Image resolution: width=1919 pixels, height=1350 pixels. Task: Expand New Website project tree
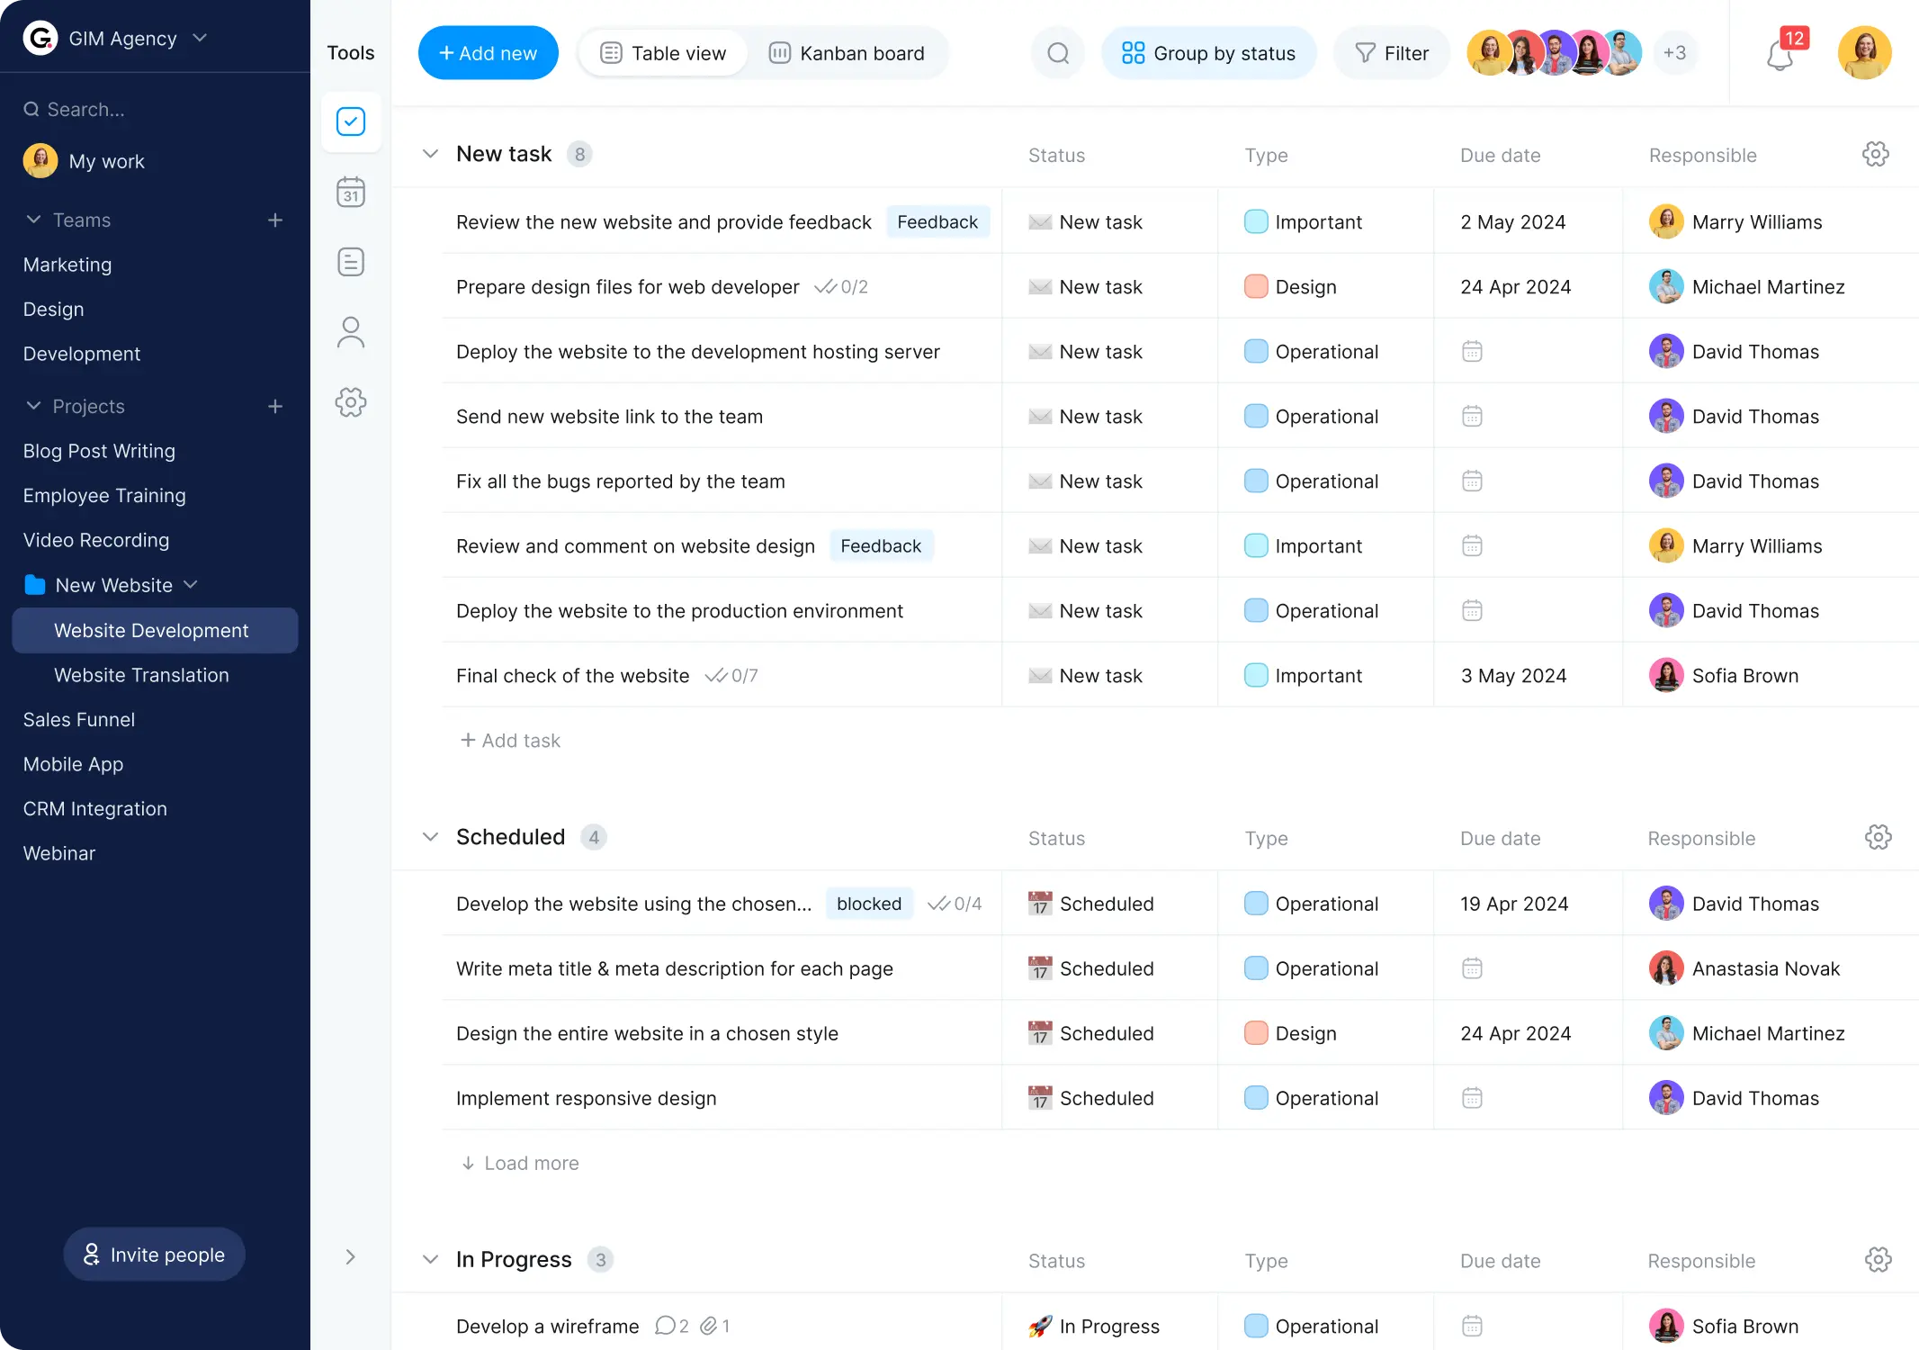192,584
